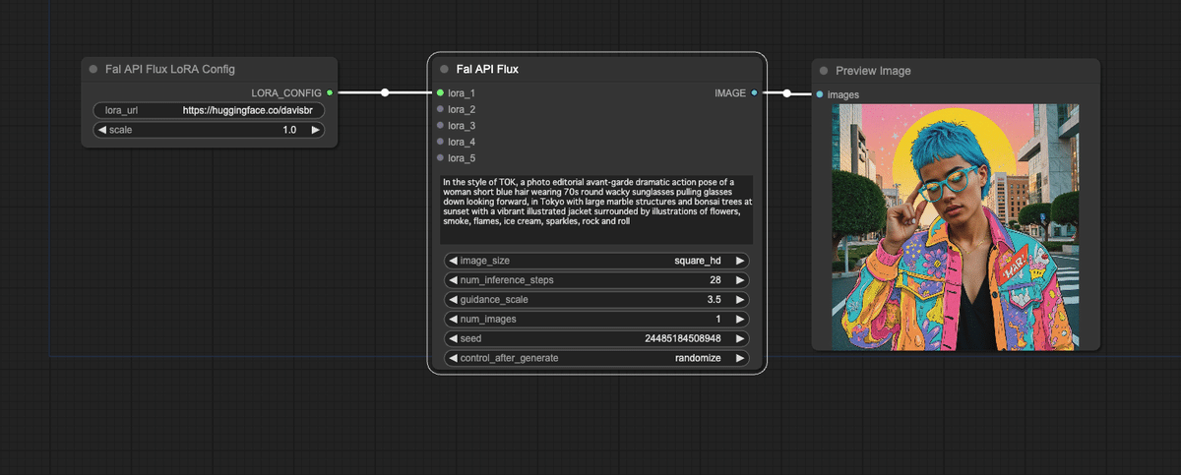Open control_after_generate randomize combo
The width and height of the screenshot is (1181, 475).
596,358
